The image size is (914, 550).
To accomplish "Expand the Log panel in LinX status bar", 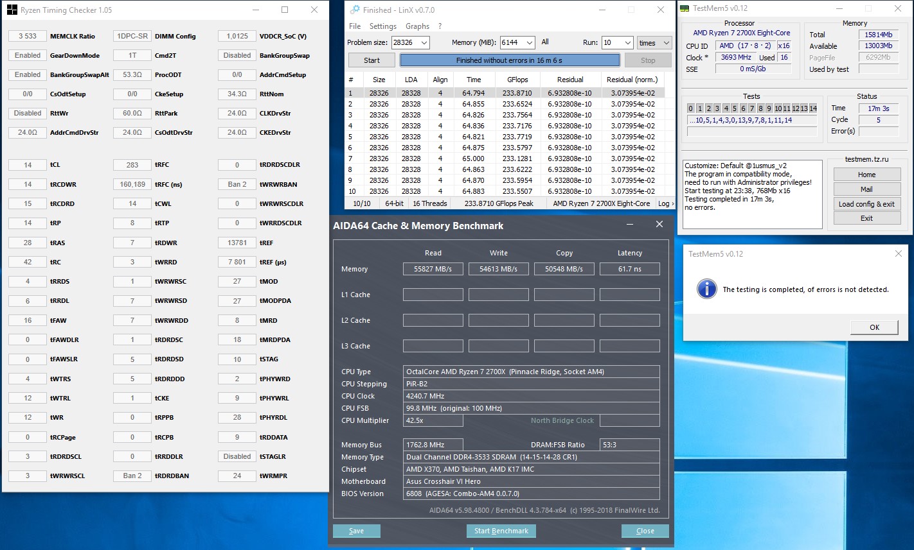I will [x=665, y=203].
